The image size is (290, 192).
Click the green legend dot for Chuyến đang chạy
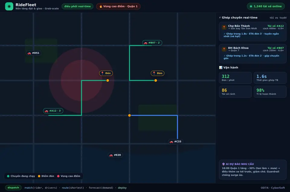8,176
